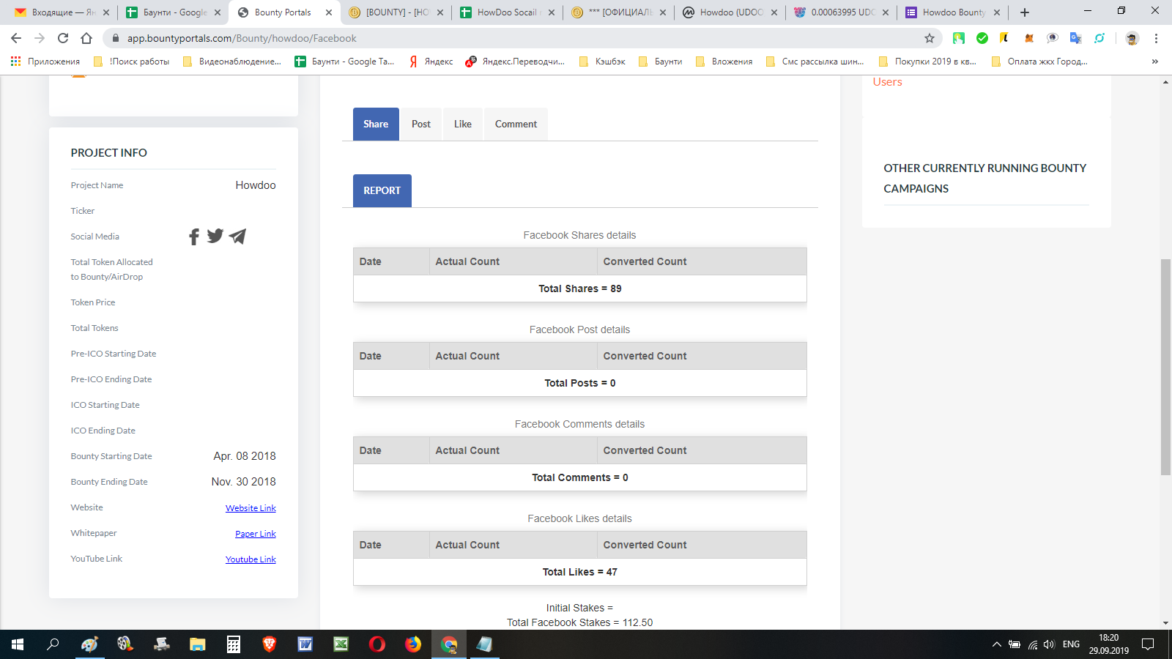This screenshot has width=1172, height=659.
Task: Open the Facebook social media icon
Action: point(194,237)
